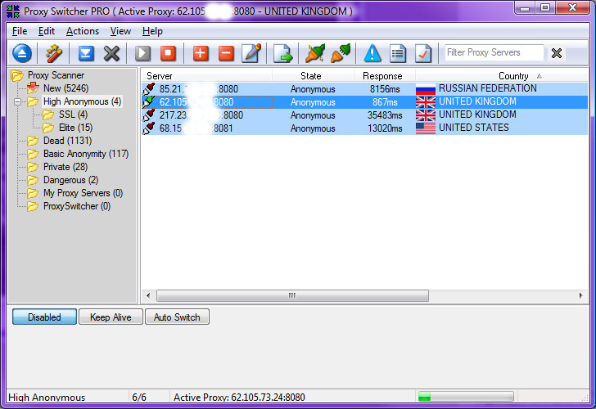Open the lined document log icon
The height and width of the screenshot is (409, 596).
click(398, 53)
